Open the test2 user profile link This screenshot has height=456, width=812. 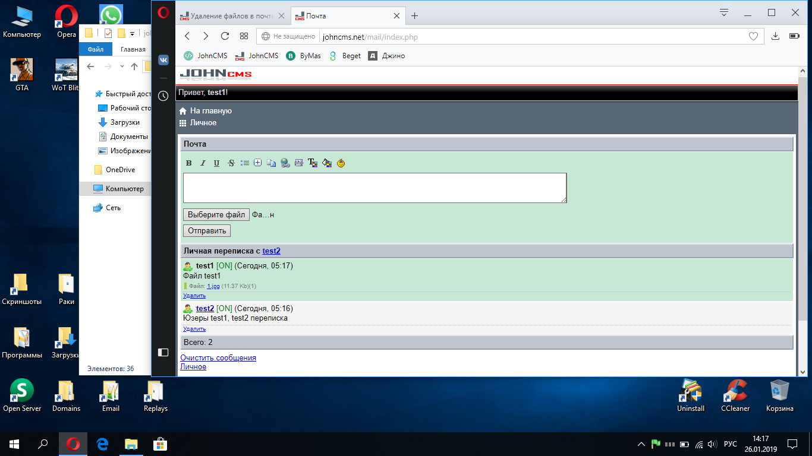pos(271,251)
